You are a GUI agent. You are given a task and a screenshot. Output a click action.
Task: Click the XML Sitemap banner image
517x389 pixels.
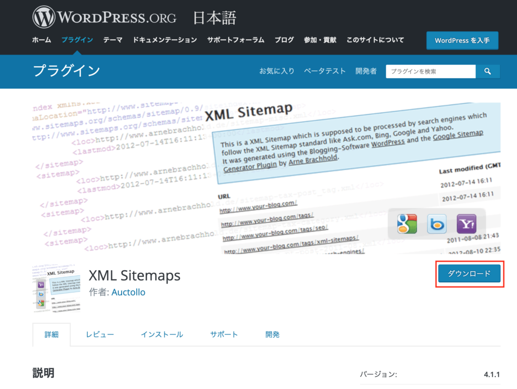coord(267,178)
